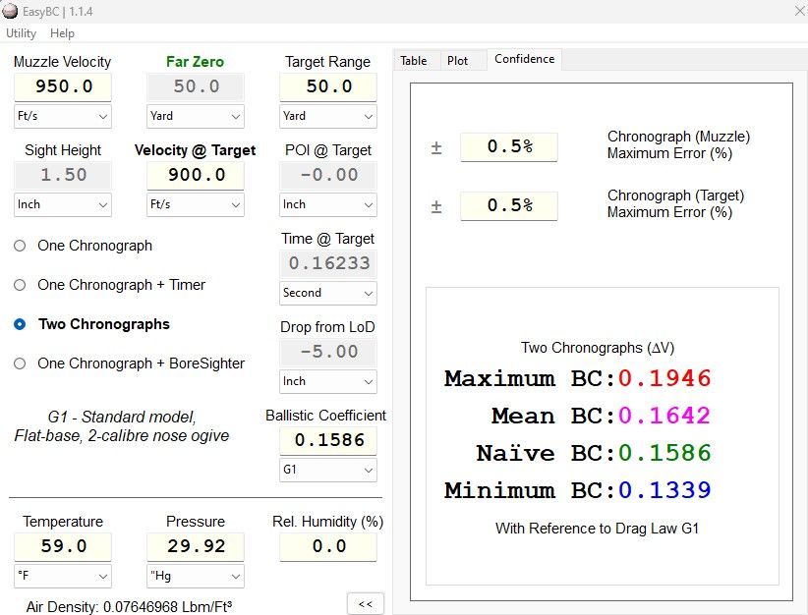Open the Pressure unit dropdown ("Hg)
The height and width of the screenshot is (615, 808).
(196, 576)
